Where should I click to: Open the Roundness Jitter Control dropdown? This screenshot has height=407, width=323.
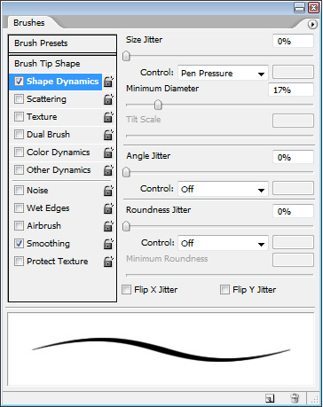coord(223,243)
